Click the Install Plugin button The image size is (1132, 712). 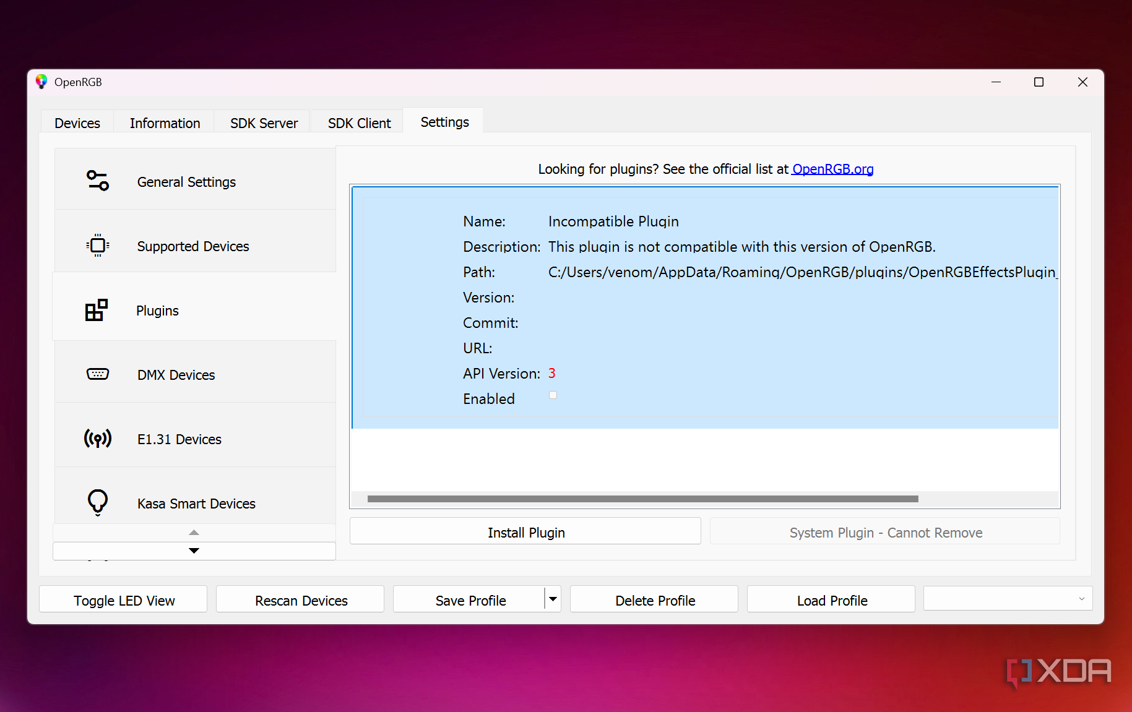click(x=525, y=532)
